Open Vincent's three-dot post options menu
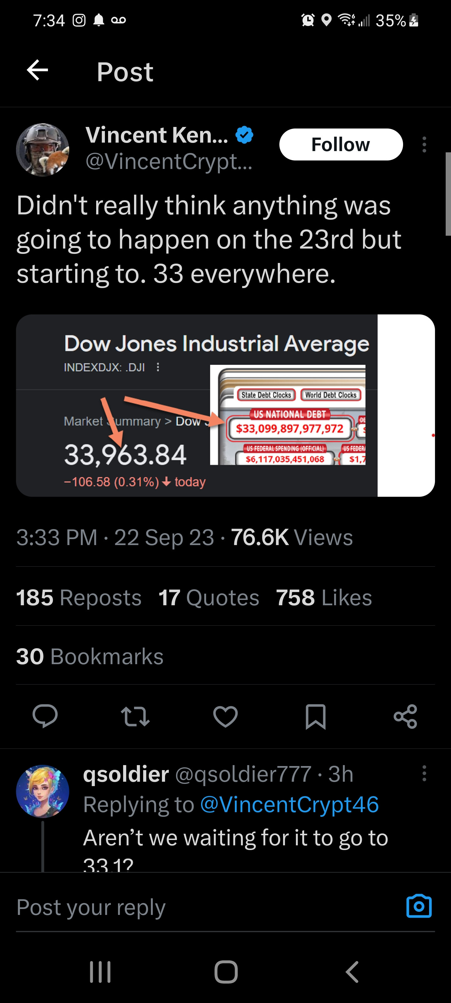This screenshot has width=451, height=1003. [424, 144]
